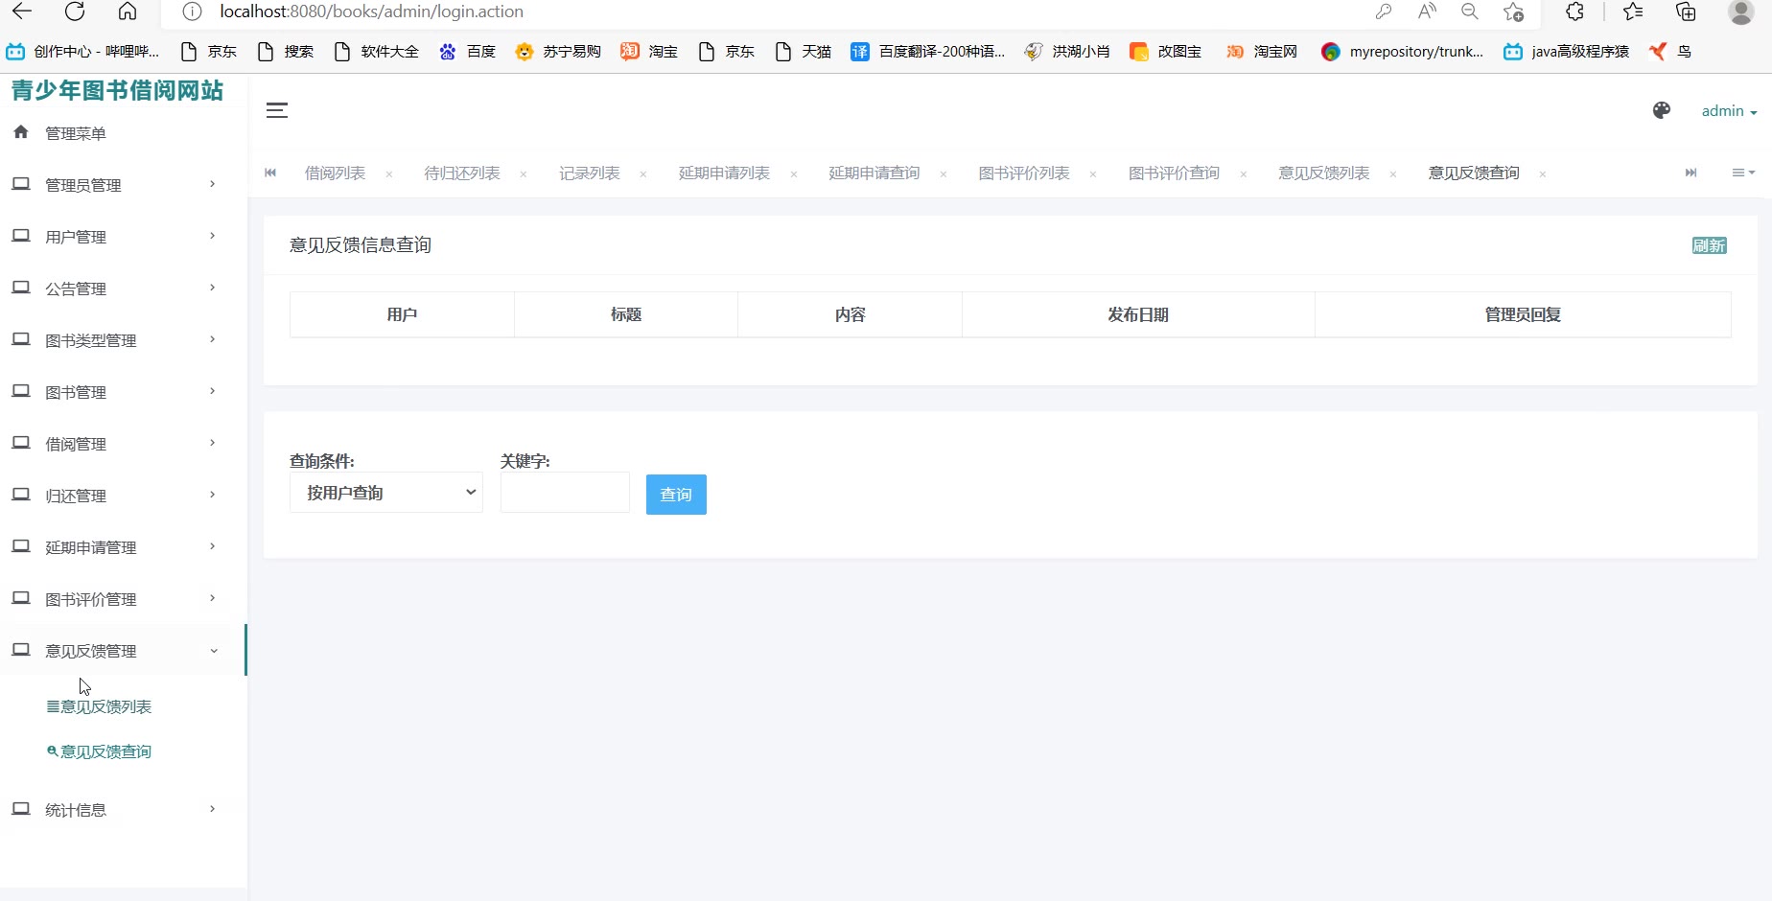This screenshot has width=1772, height=901.
Task: Click the 青少年图书借阅网站 site title
Action: pyautogui.click(x=117, y=90)
